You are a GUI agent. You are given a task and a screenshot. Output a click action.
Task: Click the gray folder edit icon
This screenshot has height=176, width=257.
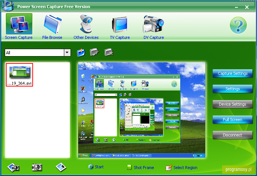tap(95, 52)
